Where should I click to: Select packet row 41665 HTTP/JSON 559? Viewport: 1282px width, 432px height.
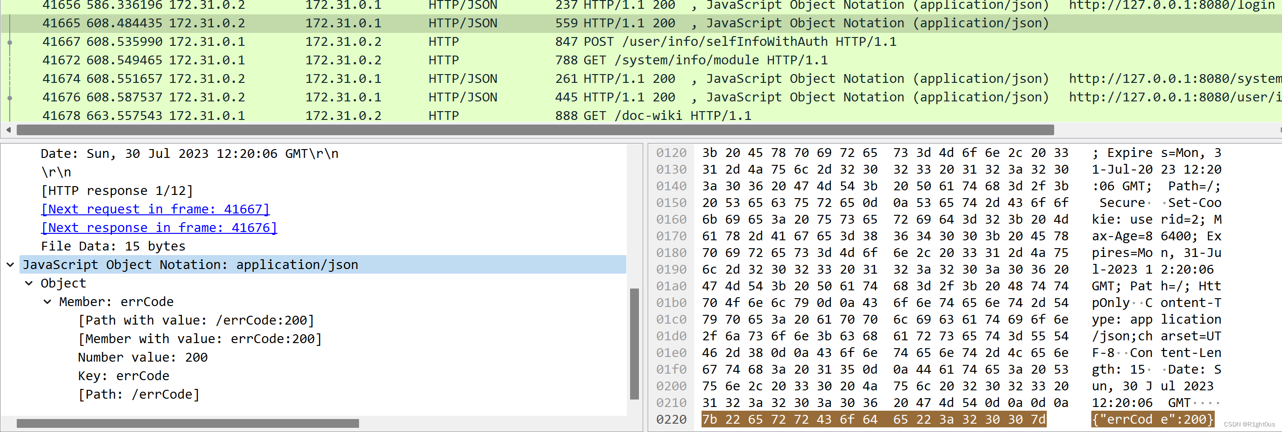pos(641,23)
